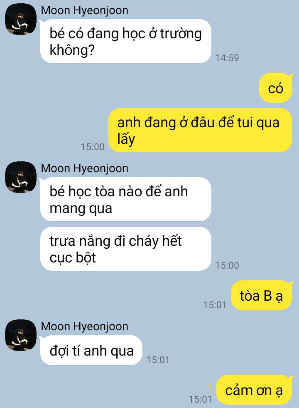The height and width of the screenshot is (408, 299).
Task: Tap the unread count '1' beside 'cảm ơn ạ'
Action: click(x=210, y=388)
